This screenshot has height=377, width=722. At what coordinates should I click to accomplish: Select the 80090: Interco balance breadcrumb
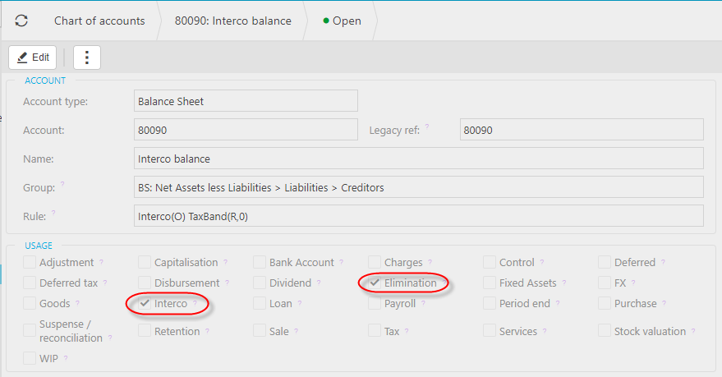tap(232, 21)
